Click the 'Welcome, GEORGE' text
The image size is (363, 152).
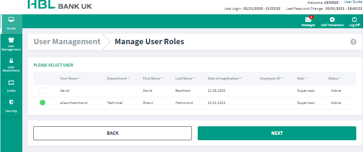[323, 3]
